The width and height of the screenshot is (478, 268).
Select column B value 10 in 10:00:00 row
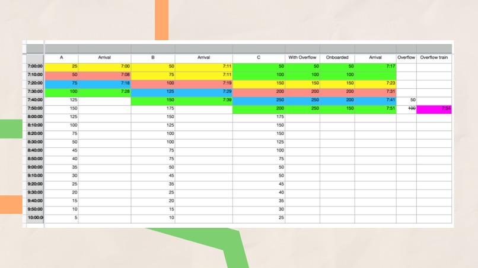click(153, 218)
